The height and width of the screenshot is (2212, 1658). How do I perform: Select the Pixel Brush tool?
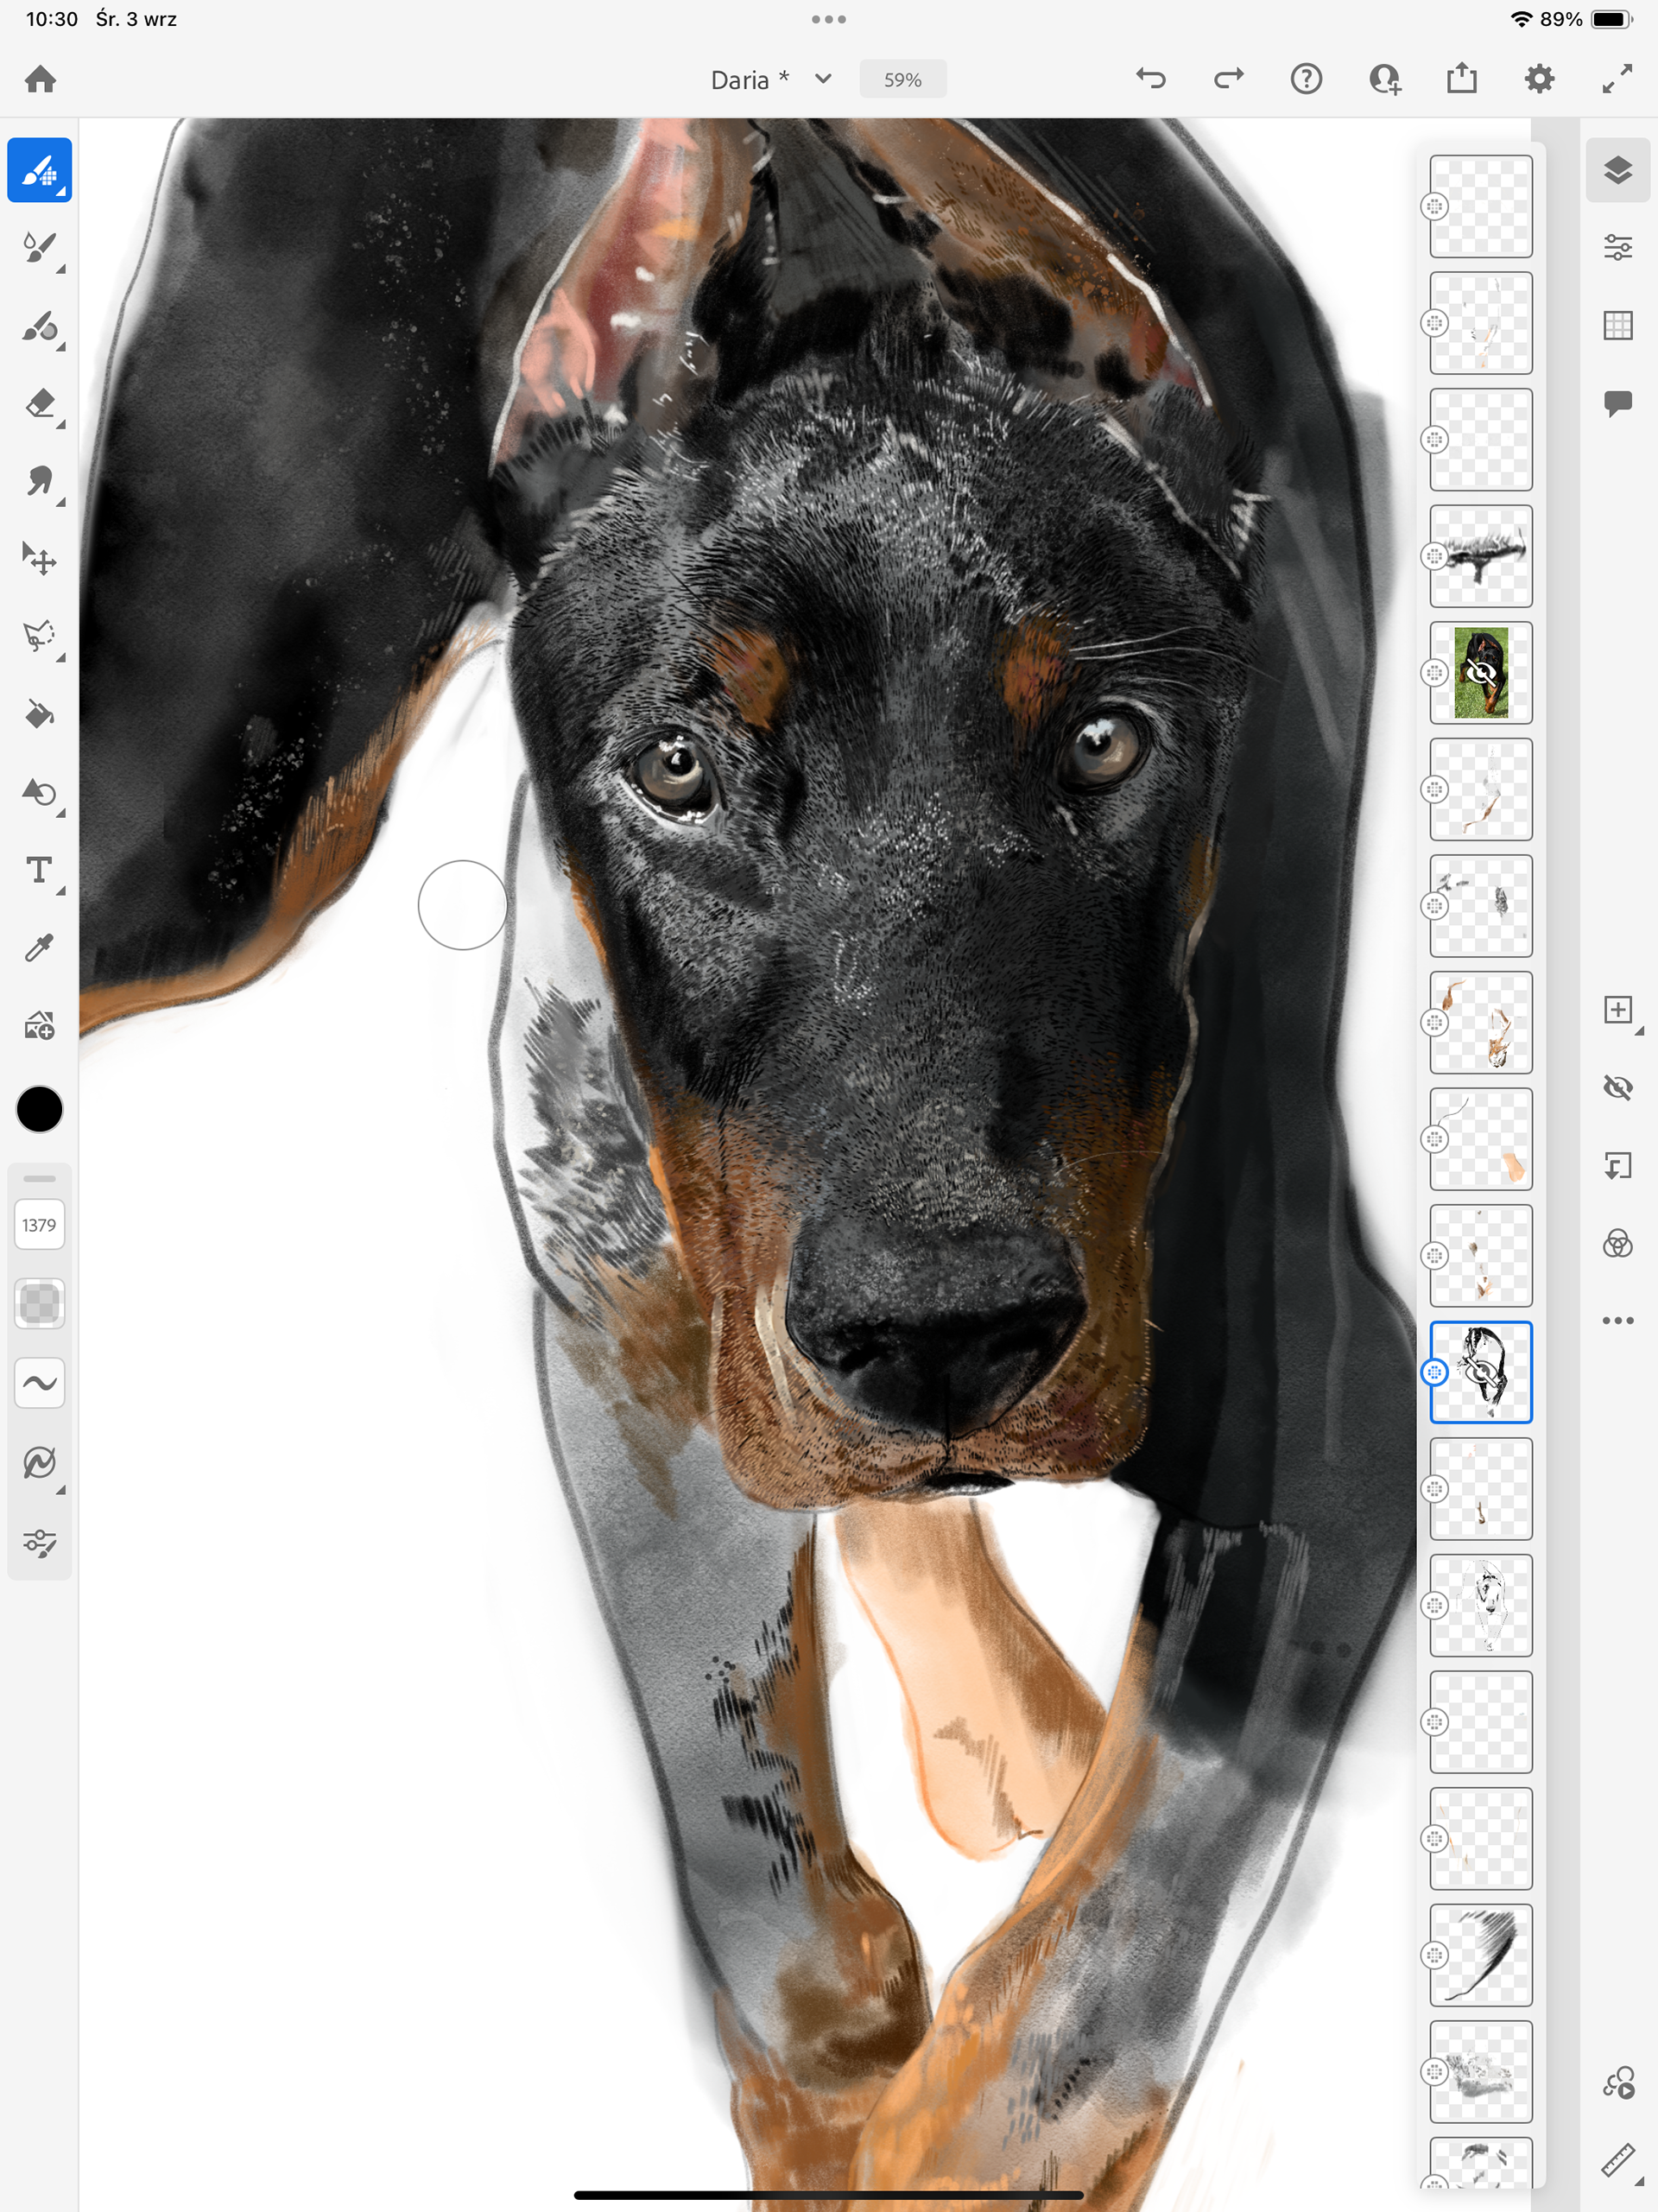point(39,170)
